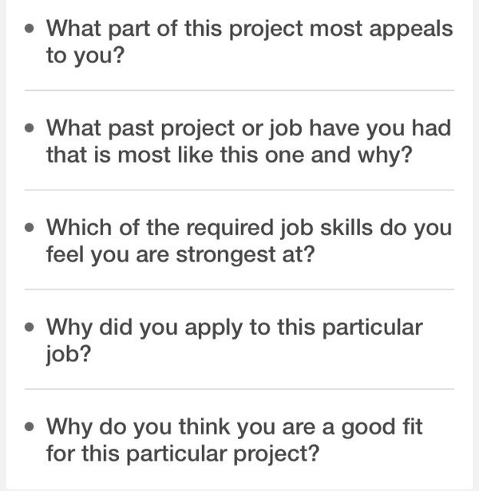Click the divider below the job skills question
The image size is (479, 491).
point(239,289)
